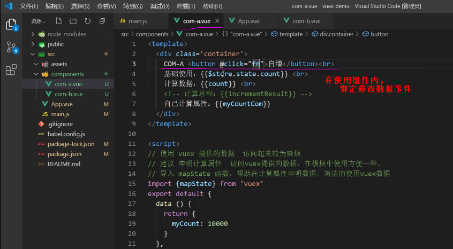Click the 'import {mapState}' code line
Viewport: 453px width, 249px height.
click(206, 184)
